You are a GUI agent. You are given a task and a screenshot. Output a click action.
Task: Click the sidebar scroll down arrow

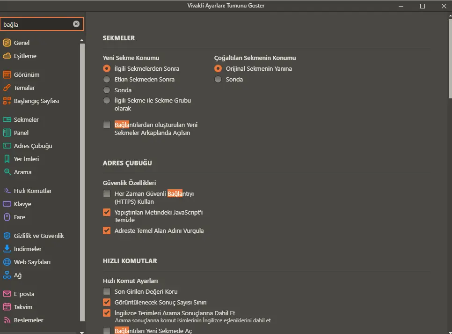coord(82,332)
